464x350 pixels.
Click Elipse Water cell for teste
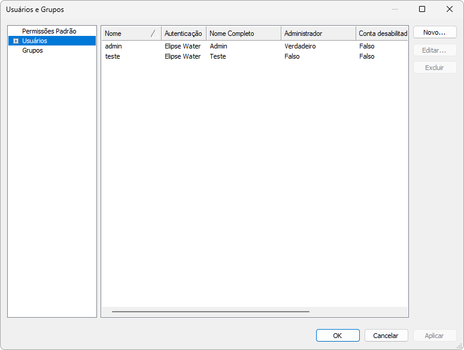click(183, 56)
